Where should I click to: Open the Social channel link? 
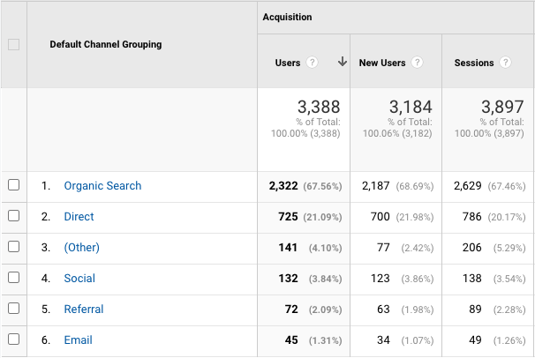(79, 279)
